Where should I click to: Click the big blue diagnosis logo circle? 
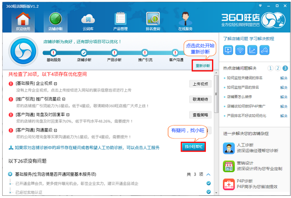tap(24, 51)
